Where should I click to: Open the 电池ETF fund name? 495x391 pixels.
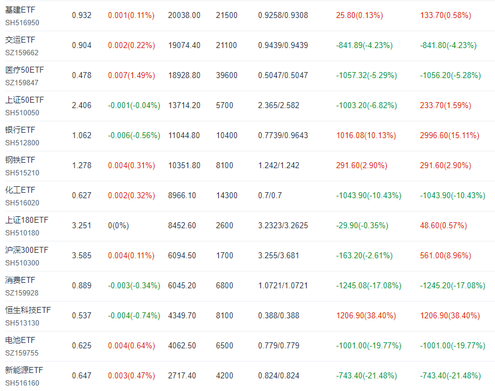click(20, 340)
